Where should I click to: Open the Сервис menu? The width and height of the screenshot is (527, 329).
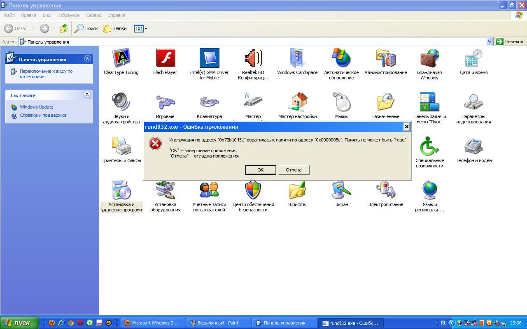[x=93, y=15]
